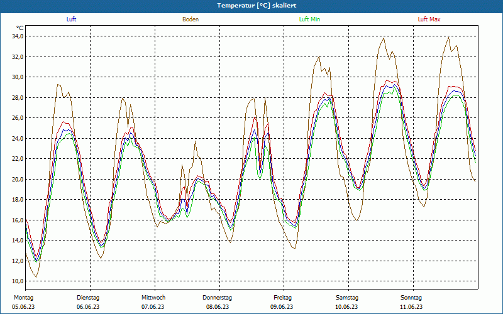Viewport: 503px width, 314px height.
Task: Click the '24,0' y-axis value
Action: [x=18, y=138]
